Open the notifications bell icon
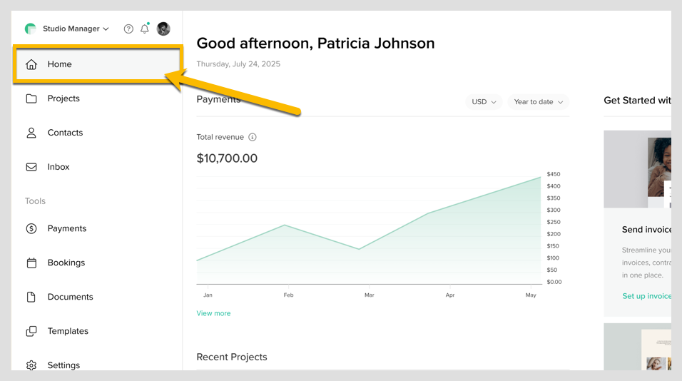Screen dimensions: 682x381 145,29
